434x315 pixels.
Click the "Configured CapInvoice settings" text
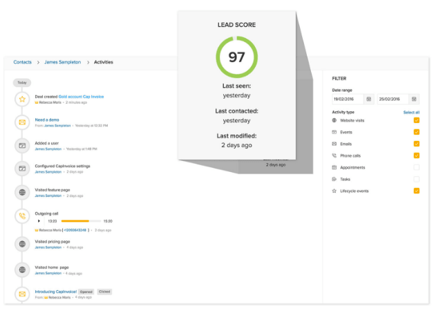(63, 166)
